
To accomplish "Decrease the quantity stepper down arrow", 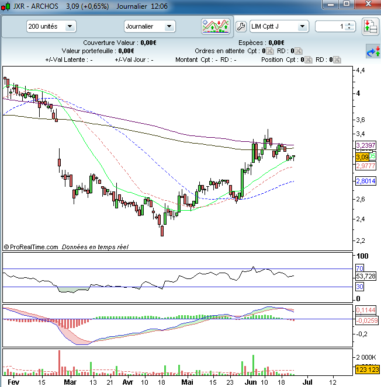I will [349, 29].
